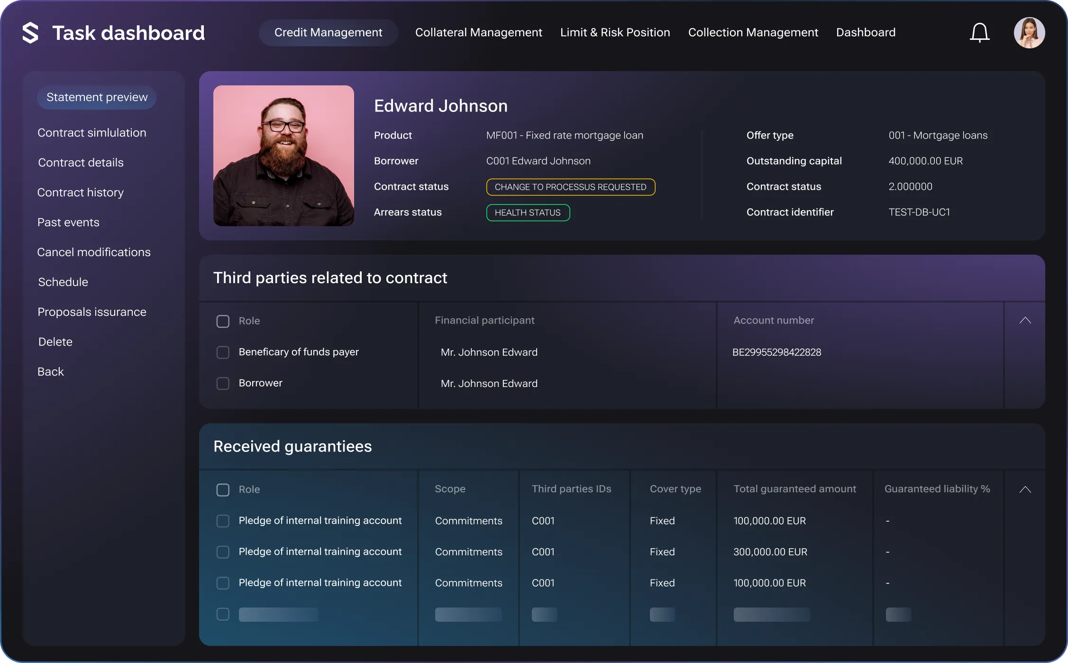Select all Received guarantiees rows

[x=223, y=489]
